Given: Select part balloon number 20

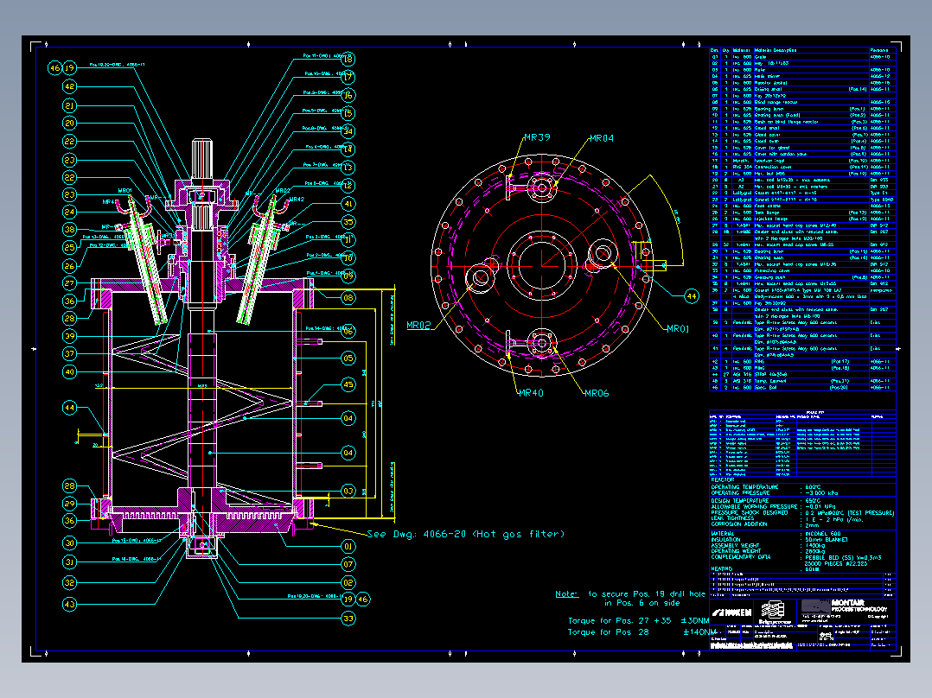Looking at the screenshot, I should (69, 123).
